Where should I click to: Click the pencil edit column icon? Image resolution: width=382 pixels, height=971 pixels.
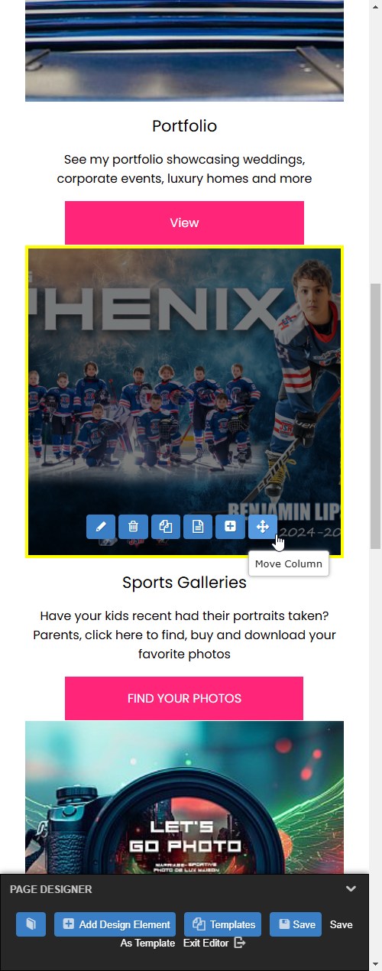click(101, 527)
